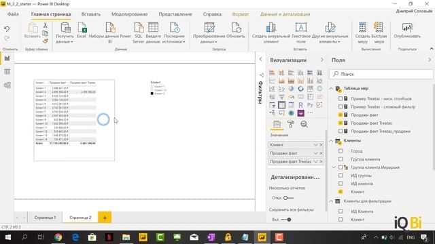
Task: Open the Analytics magnifier tab
Action: 304,125
